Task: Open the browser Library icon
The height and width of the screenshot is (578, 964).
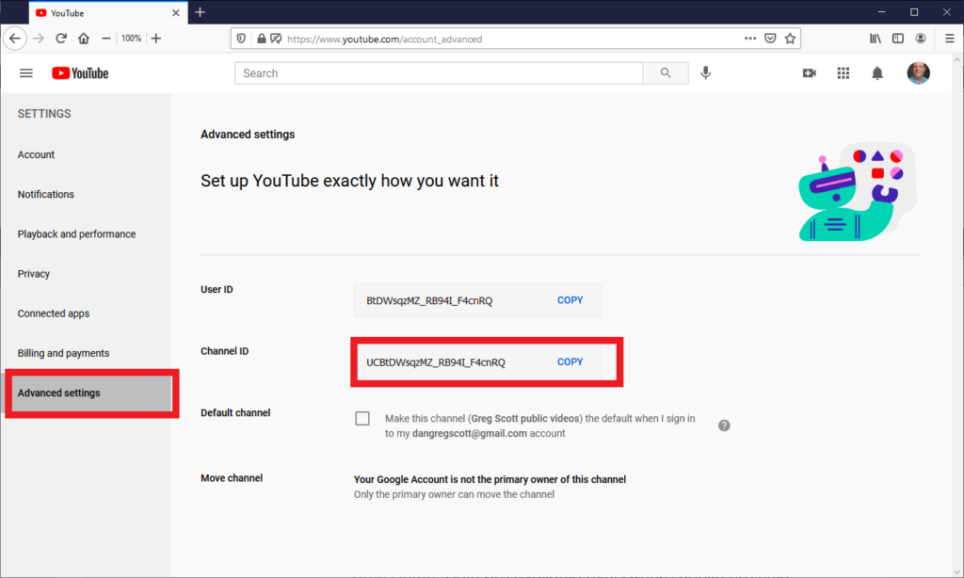Action: (876, 38)
